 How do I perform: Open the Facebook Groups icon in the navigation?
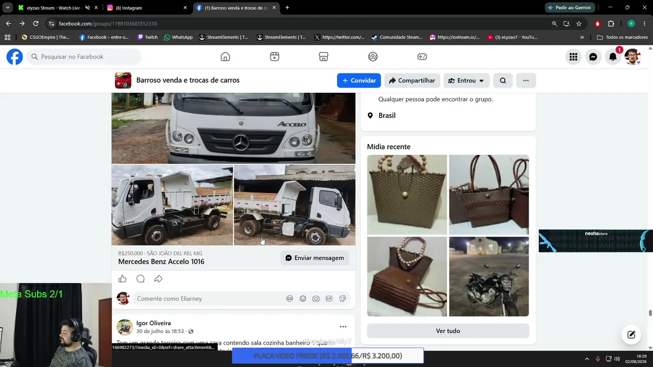coord(373,57)
